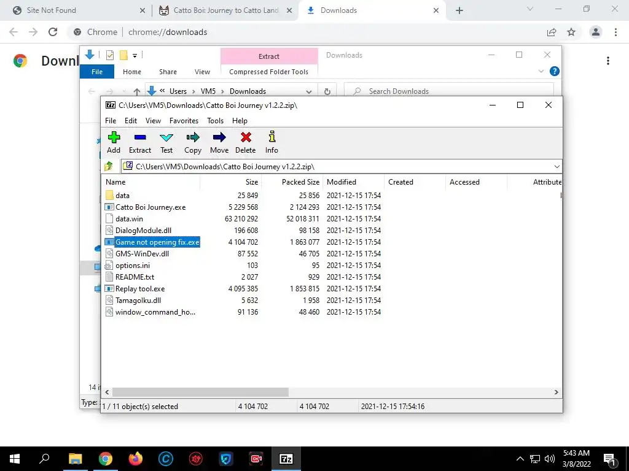Open the 7-Zip Edit menu
629x471 pixels.
click(x=131, y=121)
